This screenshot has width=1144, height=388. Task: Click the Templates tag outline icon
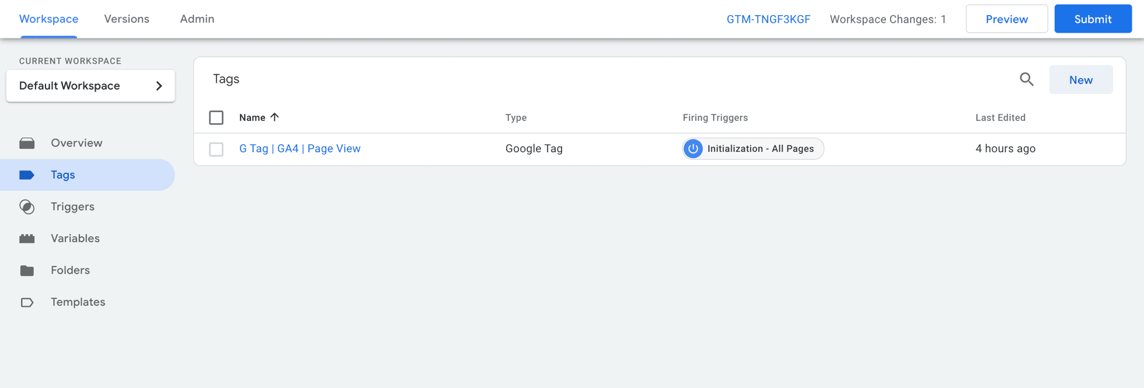27,302
